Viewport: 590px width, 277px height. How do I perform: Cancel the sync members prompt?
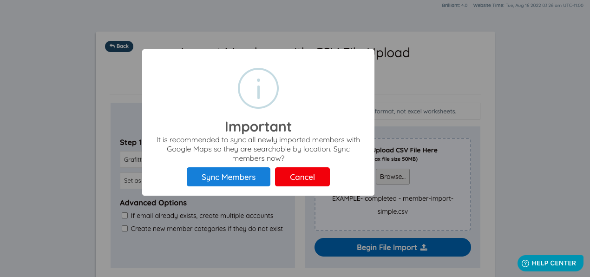click(302, 177)
